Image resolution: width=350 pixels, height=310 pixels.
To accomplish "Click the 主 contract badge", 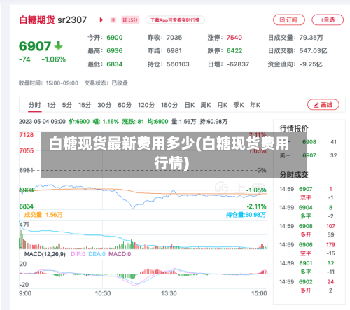I will (113, 20).
